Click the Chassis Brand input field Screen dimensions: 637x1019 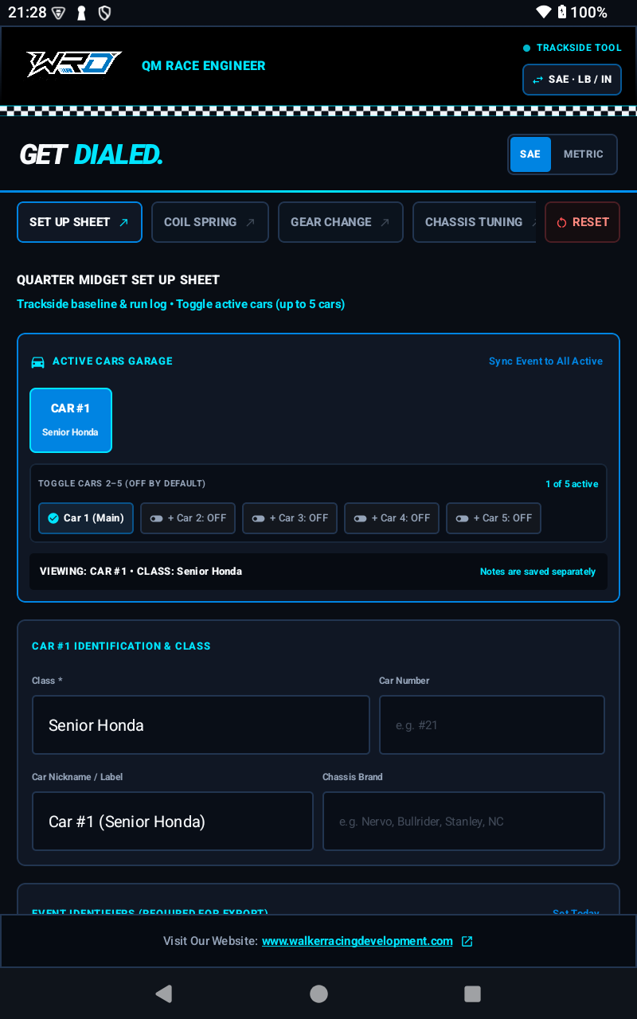(x=463, y=821)
